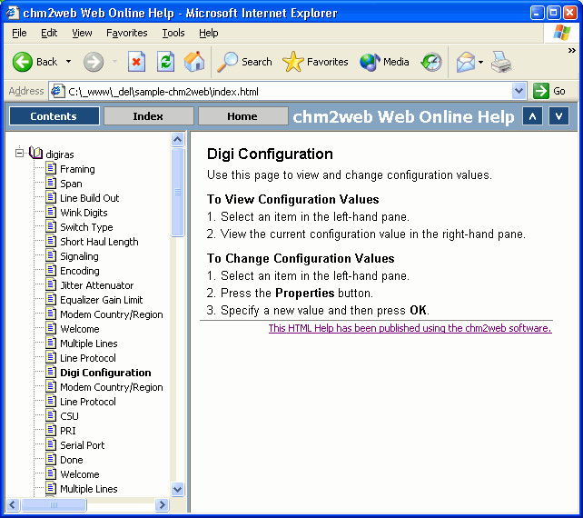This screenshot has width=583, height=518.
Task: Open the Address bar dropdown arrow
Action: click(519, 91)
